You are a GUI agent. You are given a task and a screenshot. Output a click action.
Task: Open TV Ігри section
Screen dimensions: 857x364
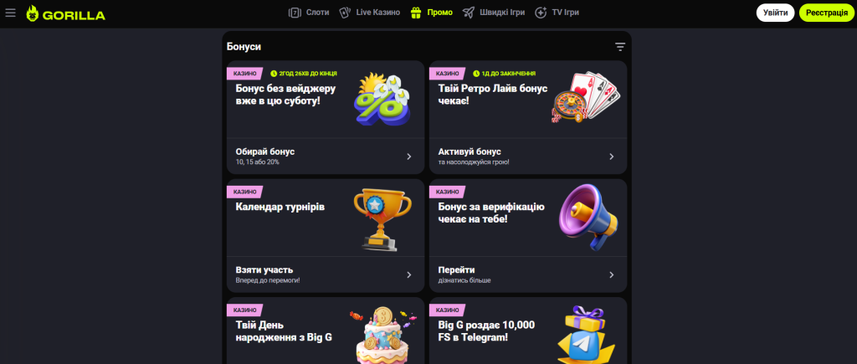tap(557, 13)
